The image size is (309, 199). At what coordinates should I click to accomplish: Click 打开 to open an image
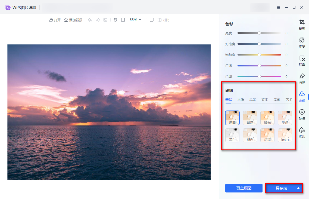[55, 20]
